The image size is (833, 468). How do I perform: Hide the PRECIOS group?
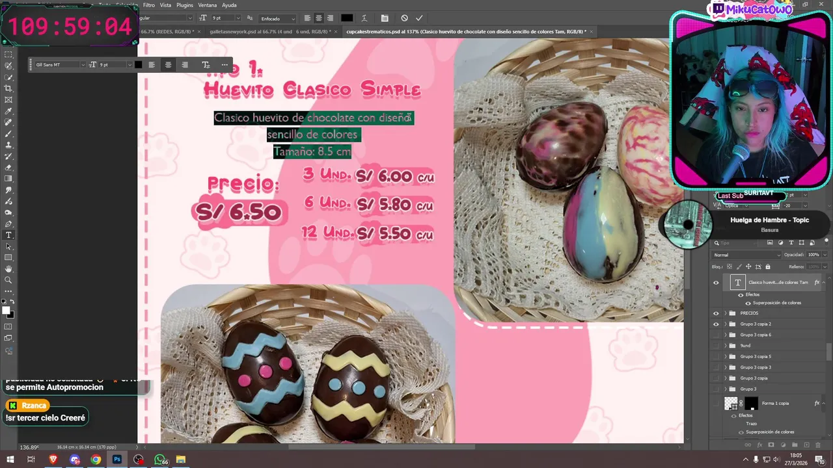[716, 313]
